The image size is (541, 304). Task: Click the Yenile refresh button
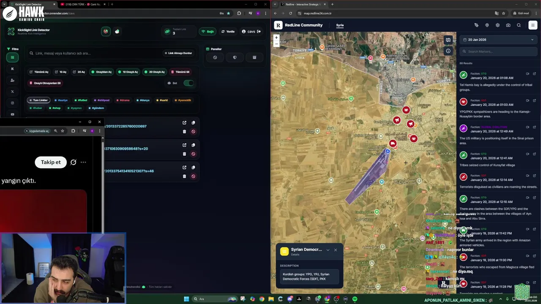click(228, 32)
